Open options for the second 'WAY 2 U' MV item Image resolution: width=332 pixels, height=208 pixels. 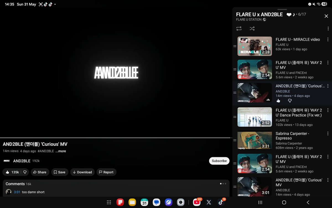(328, 157)
